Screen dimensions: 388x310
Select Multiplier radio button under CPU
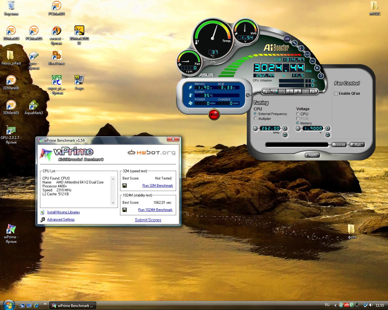tap(256, 119)
